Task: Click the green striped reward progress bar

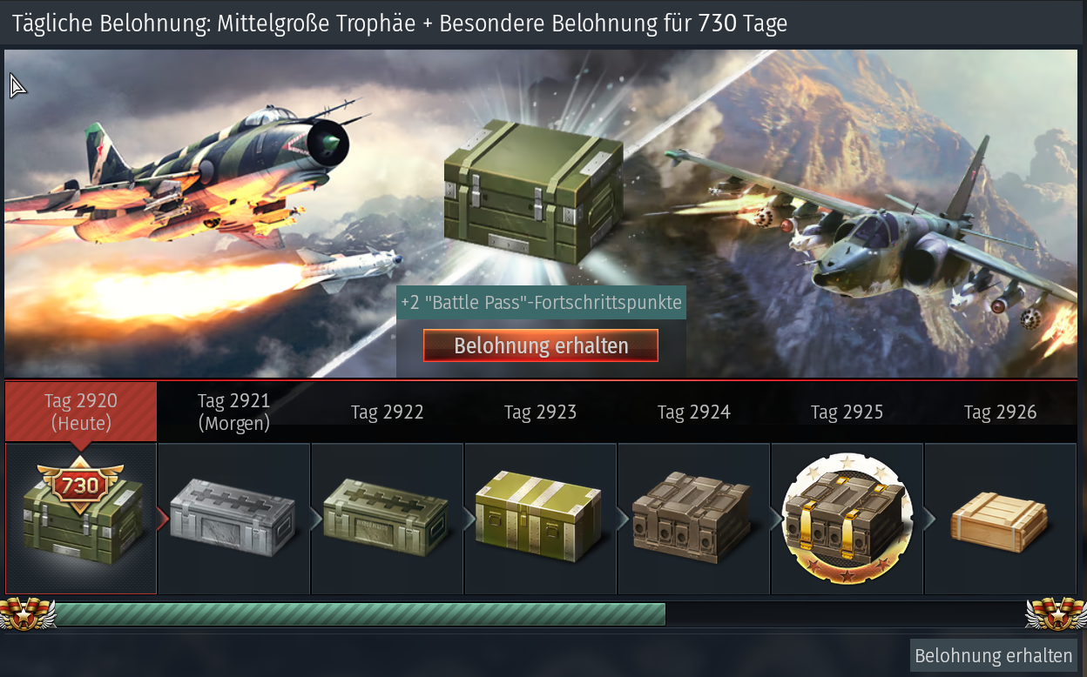Action: point(361,614)
